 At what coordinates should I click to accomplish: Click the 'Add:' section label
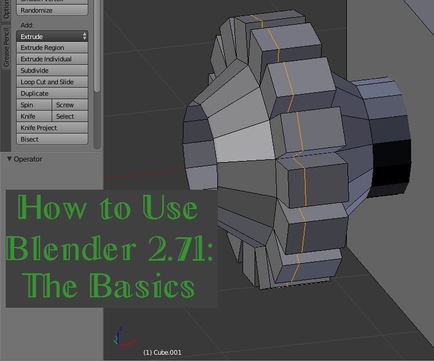point(27,25)
